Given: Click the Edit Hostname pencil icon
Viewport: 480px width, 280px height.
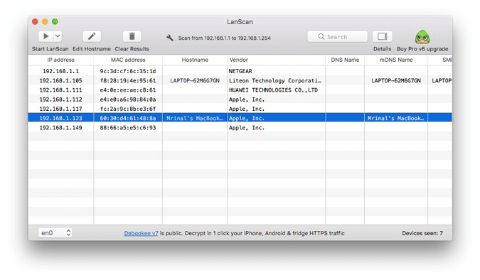Looking at the screenshot, I should [92, 36].
